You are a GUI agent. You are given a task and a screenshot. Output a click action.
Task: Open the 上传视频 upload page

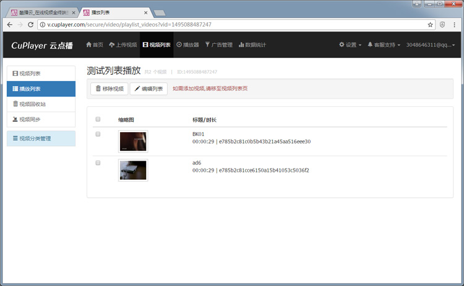(122, 45)
